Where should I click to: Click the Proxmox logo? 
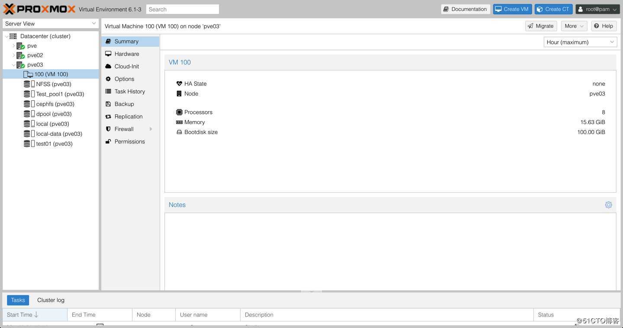(39, 9)
